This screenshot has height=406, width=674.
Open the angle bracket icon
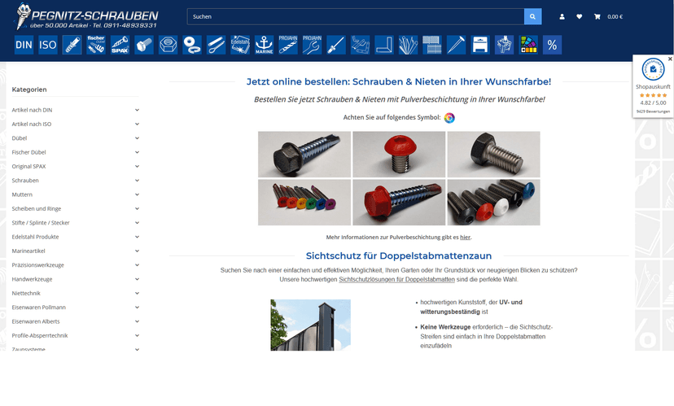[384, 45]
